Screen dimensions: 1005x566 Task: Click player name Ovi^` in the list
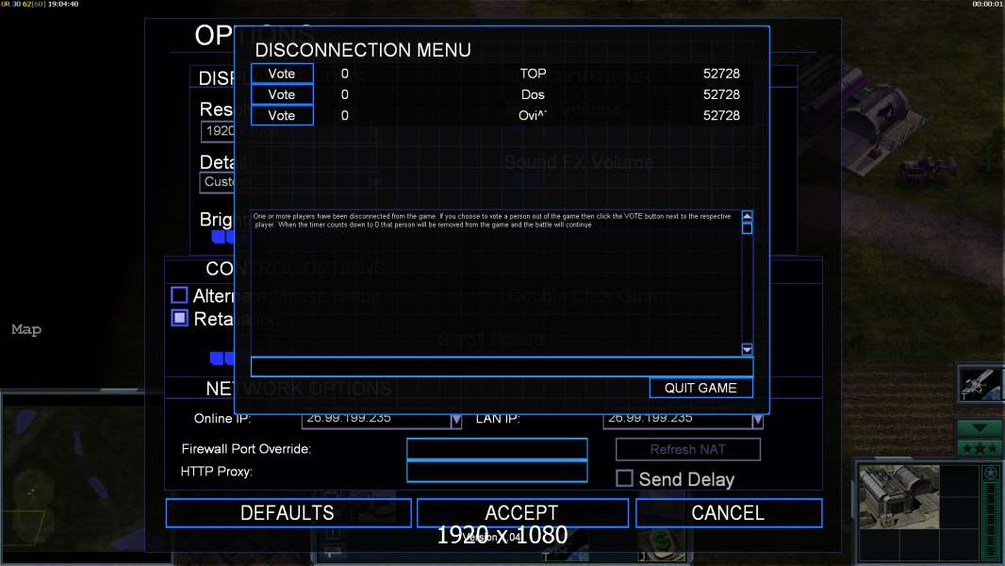coord(533,115)
